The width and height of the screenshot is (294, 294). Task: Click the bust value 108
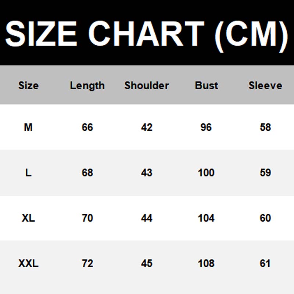(206, 263)
